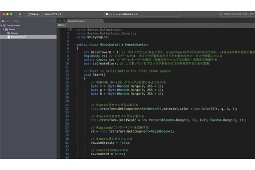The width and height of the screenshot is (255, 170).
Task: Click line number 5 in the gutter
Action: (68, 45)
